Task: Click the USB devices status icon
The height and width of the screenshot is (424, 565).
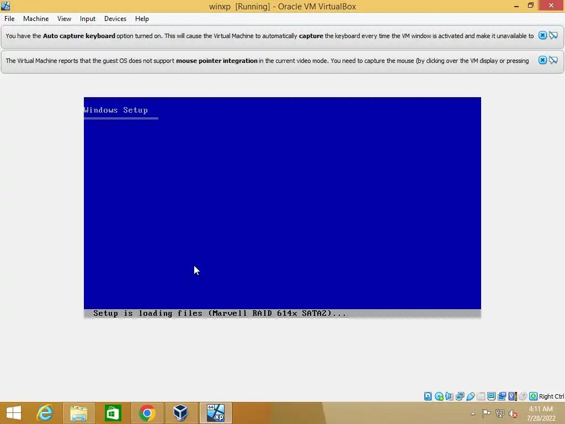Action: [x=471, y=396]
